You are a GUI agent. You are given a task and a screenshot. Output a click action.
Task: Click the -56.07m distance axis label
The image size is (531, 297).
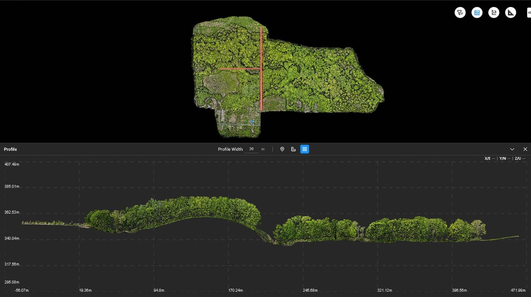pos(22,290)
